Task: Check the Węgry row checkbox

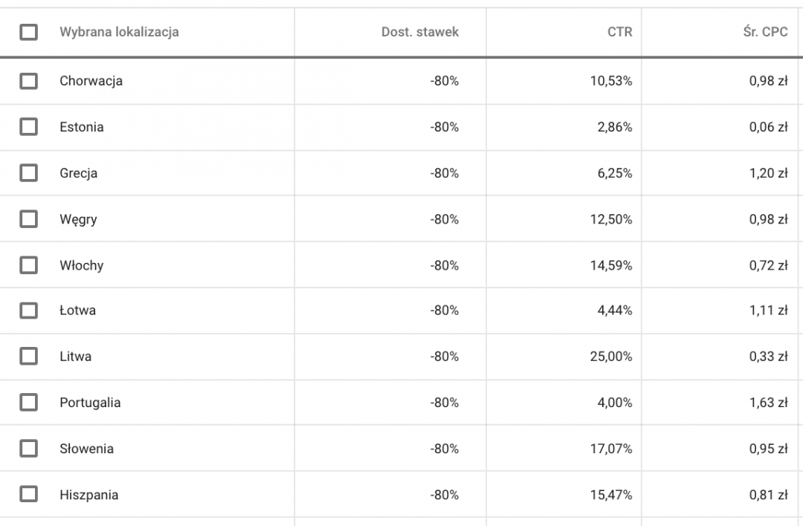Action: click(x=28, y=219)
